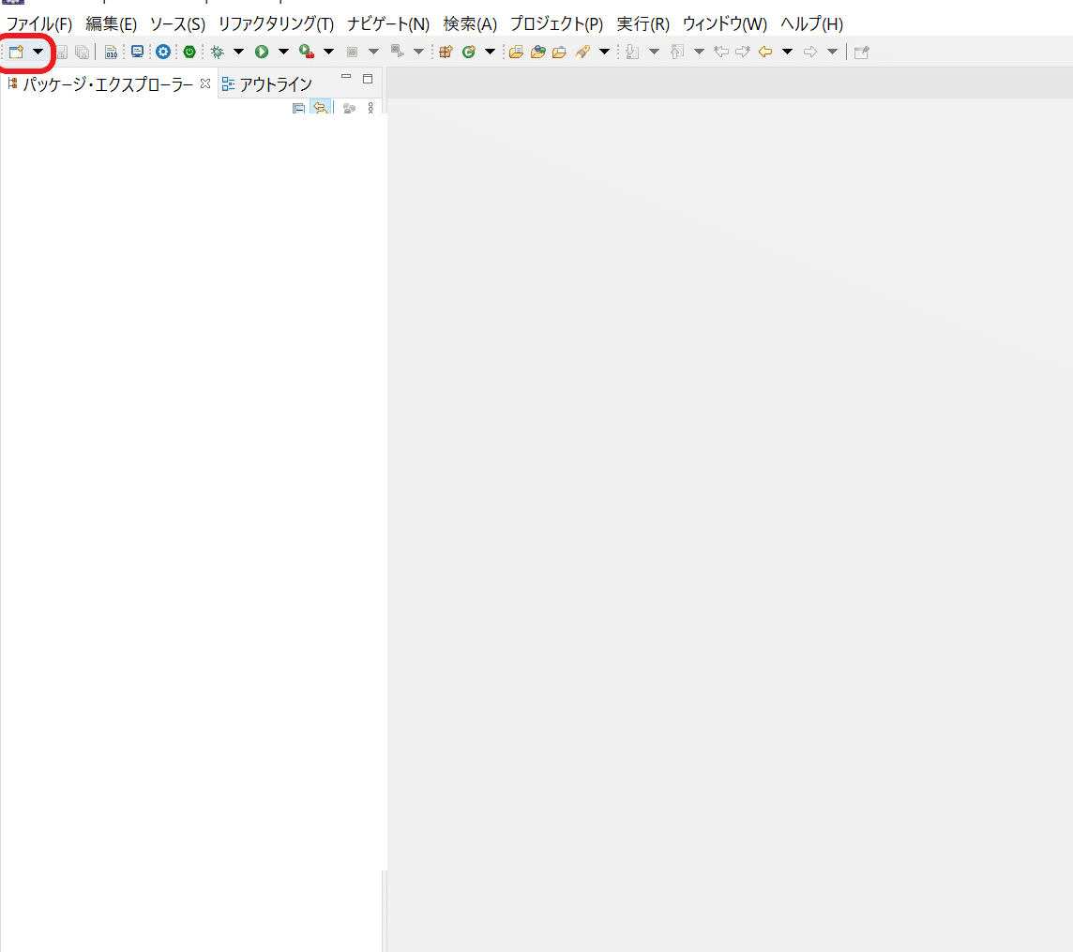
Task: Click the Save All icon
Action: [83, 52]
